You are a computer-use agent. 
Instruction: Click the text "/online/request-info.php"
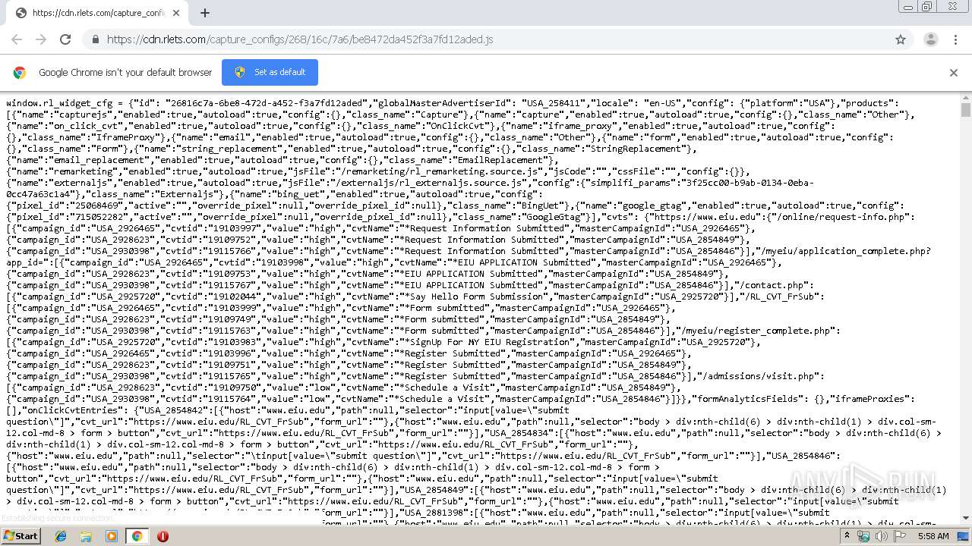point(842,217)
